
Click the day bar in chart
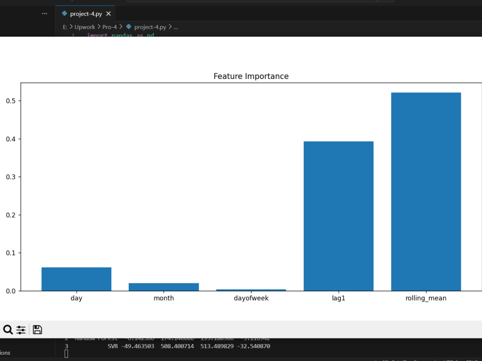76,279
